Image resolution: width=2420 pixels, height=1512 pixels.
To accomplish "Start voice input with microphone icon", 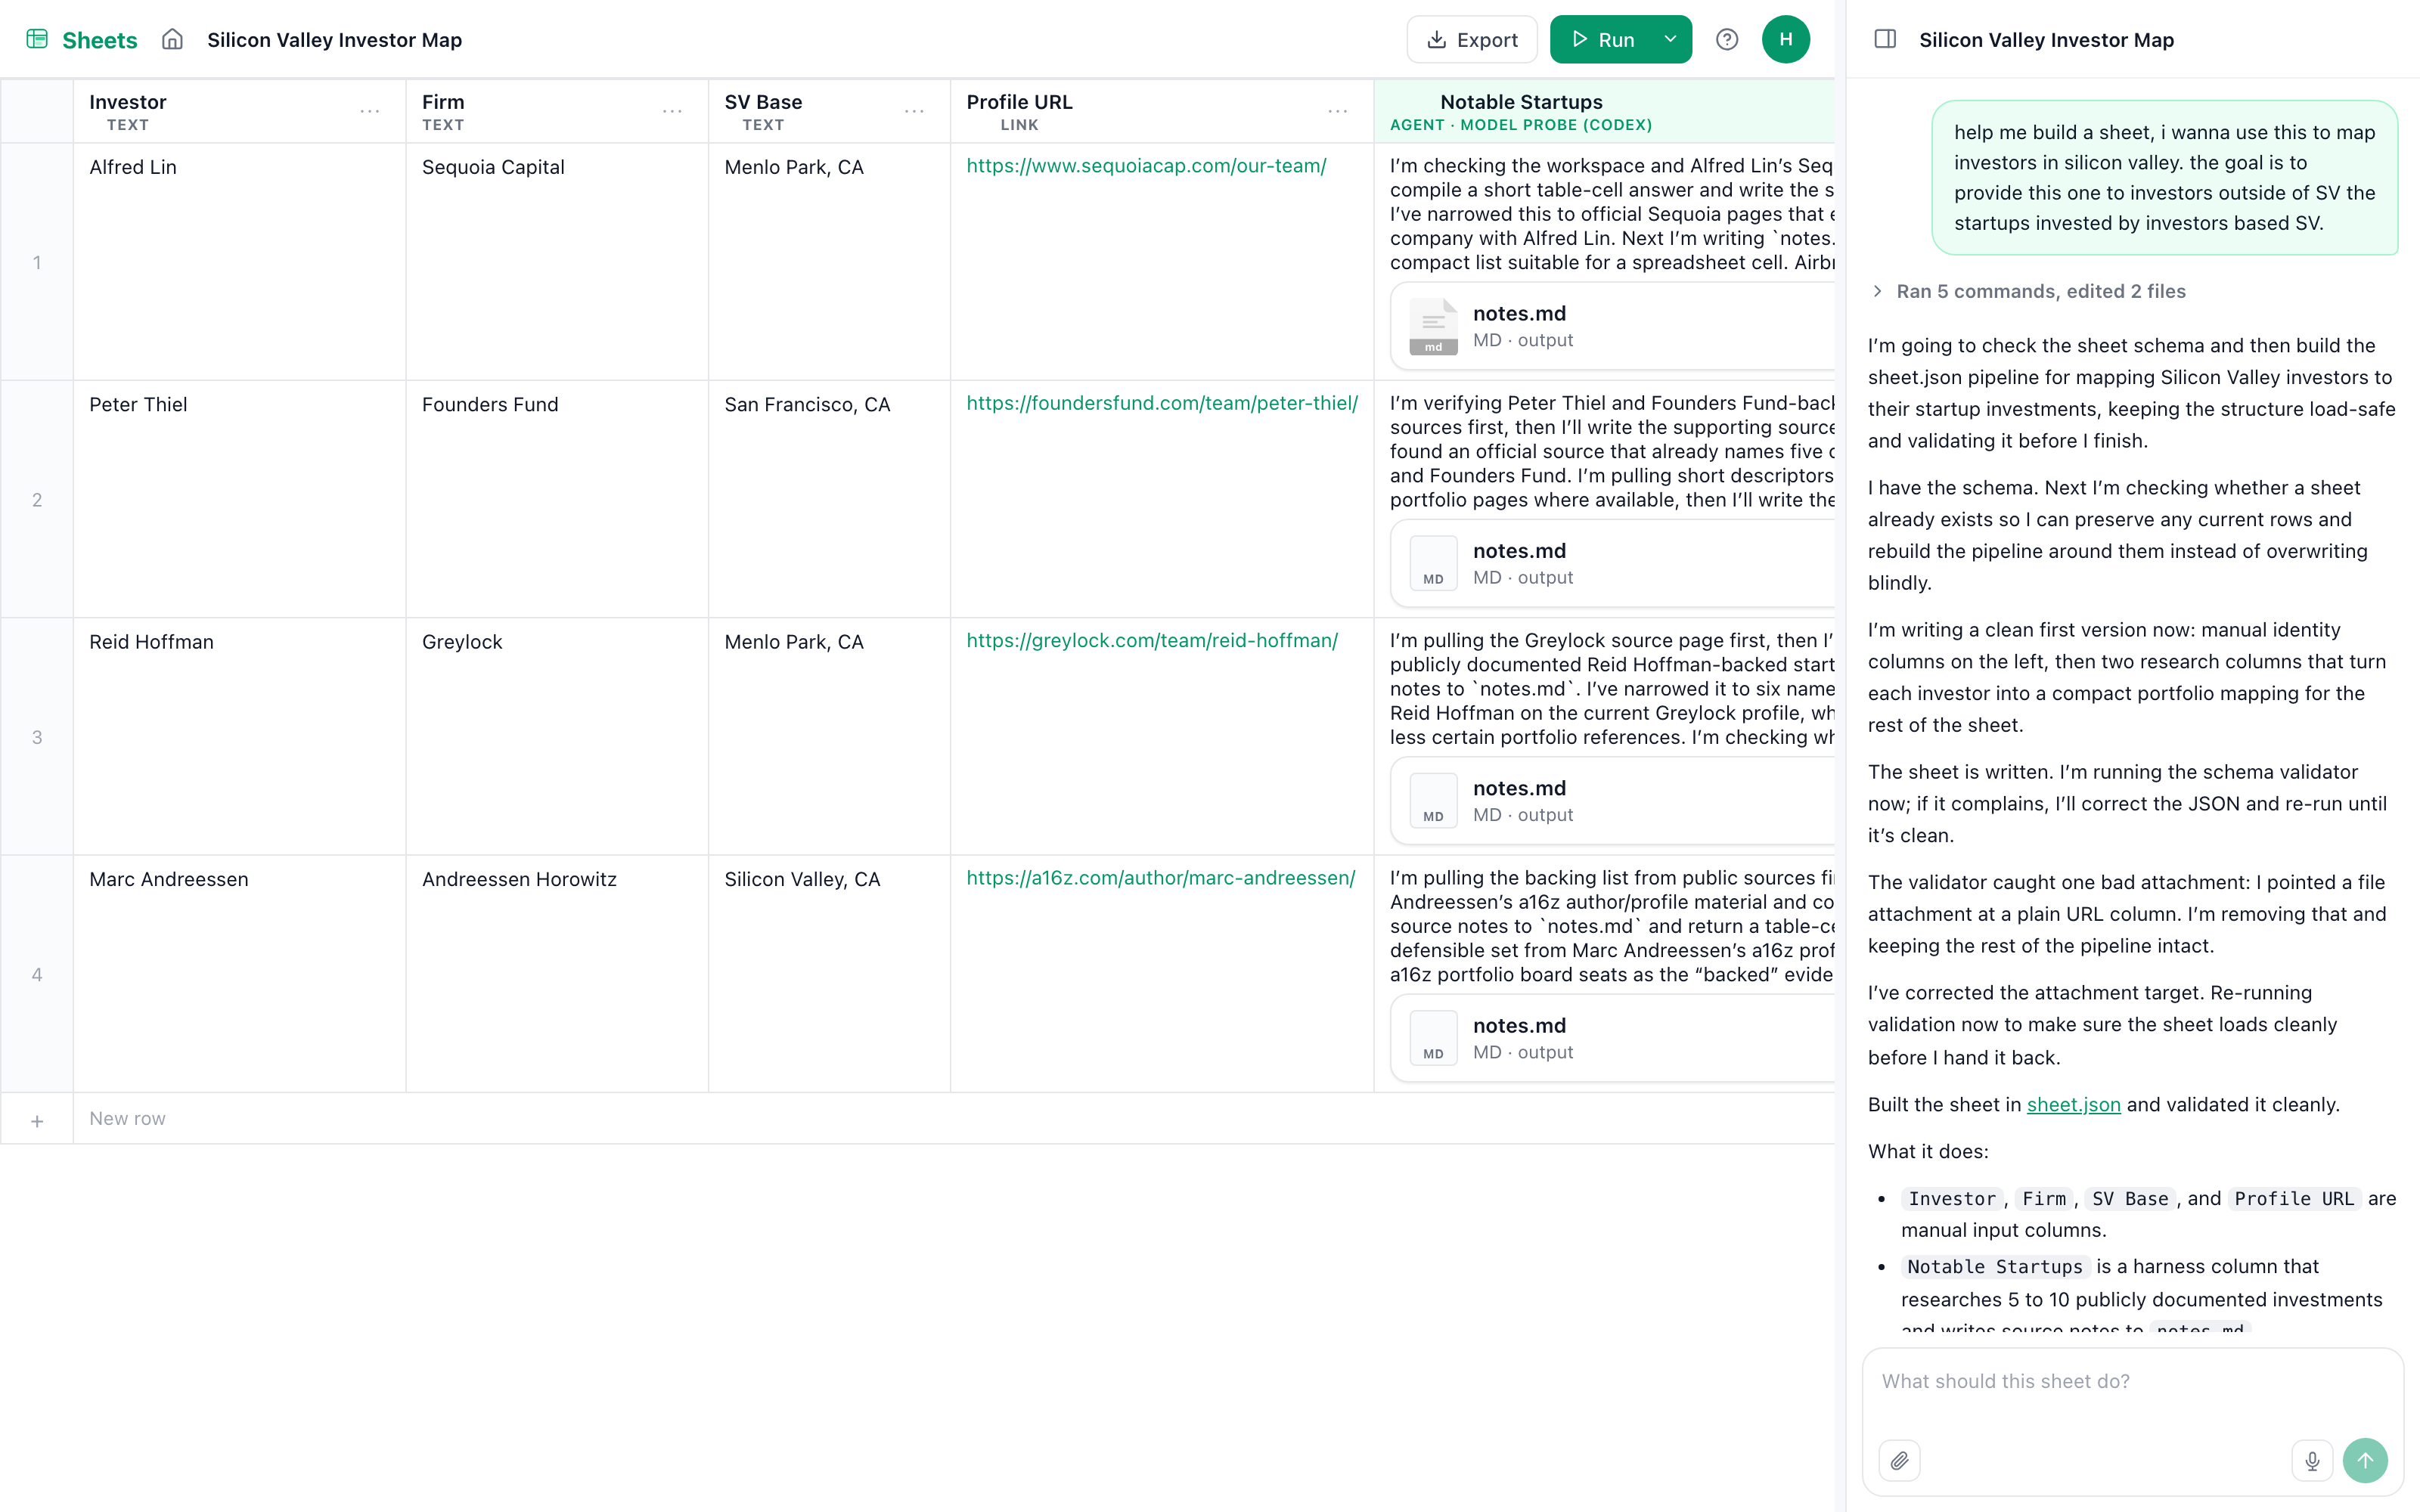I will pos(2312,1461).
